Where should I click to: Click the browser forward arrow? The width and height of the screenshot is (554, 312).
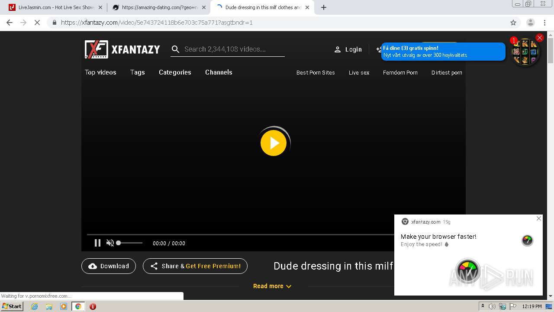click(23, 23)
